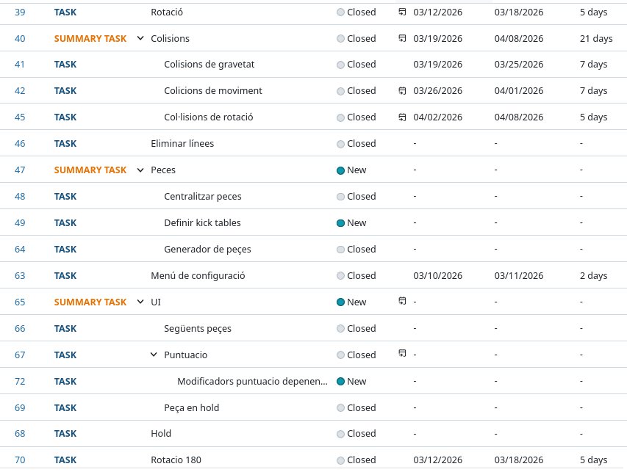The image size is (627, 472).
Task: Open work package ID 41
Action: click(x=20, y=65)
